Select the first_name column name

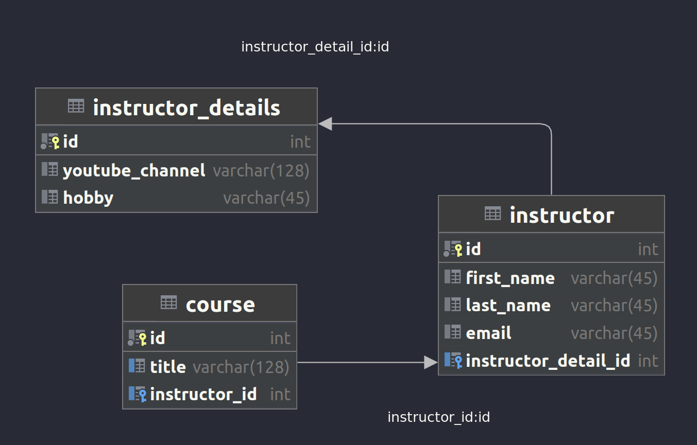click(510, 278)
